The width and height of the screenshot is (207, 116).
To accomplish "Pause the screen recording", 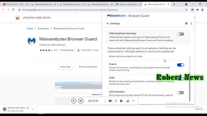I will [x=73, y=101].
